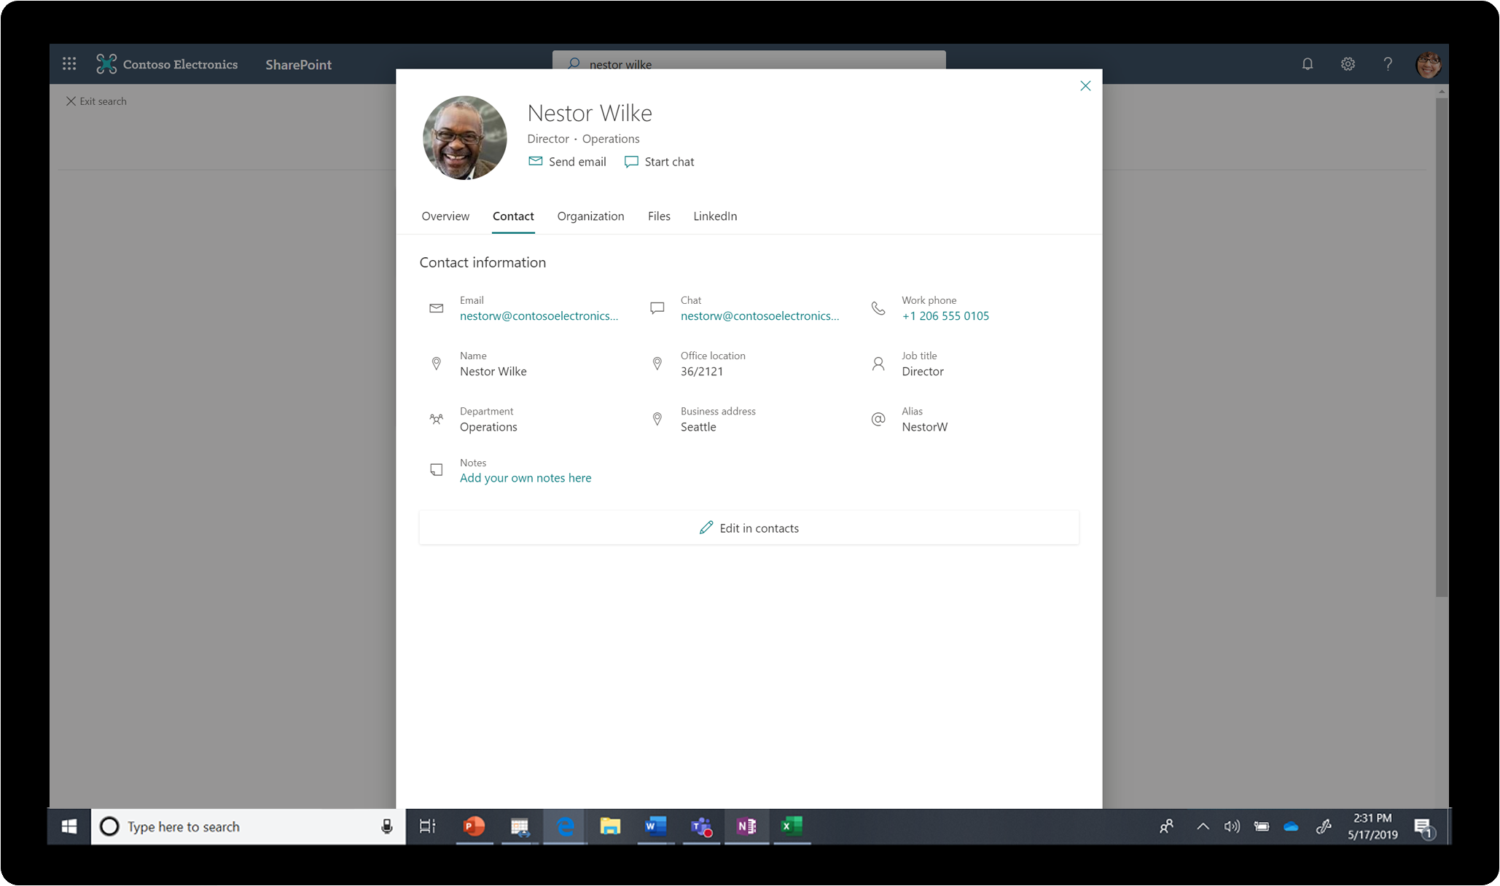Open the Files tab
This screenshot has width=1500, height=886.
[659, 216]
